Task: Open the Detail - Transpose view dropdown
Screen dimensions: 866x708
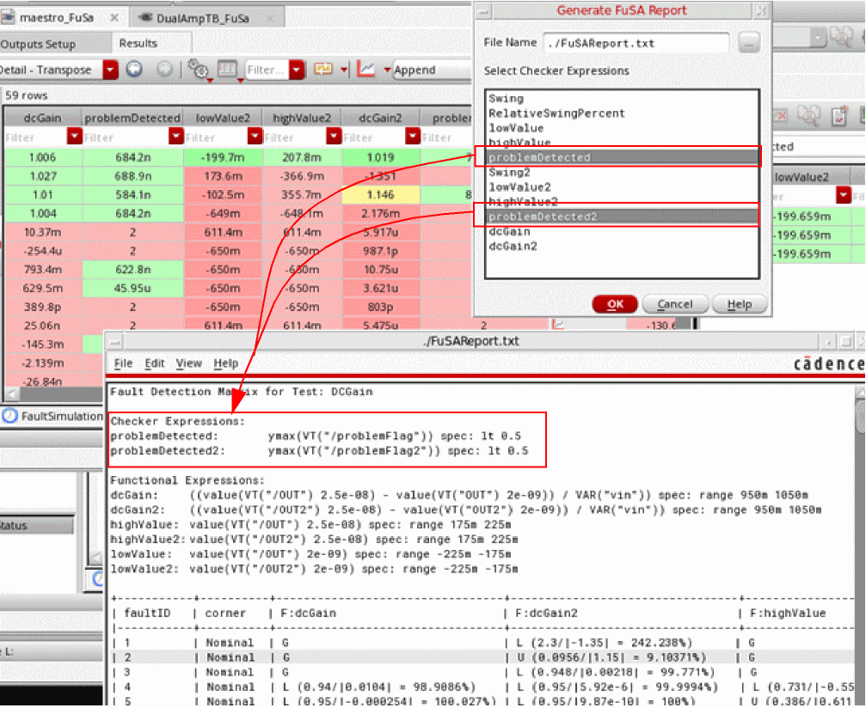Action: (110, 70)
